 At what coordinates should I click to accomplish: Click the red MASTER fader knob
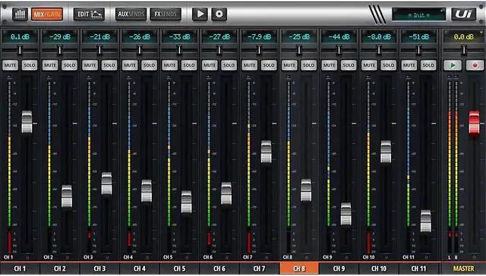tap(474, 123)
